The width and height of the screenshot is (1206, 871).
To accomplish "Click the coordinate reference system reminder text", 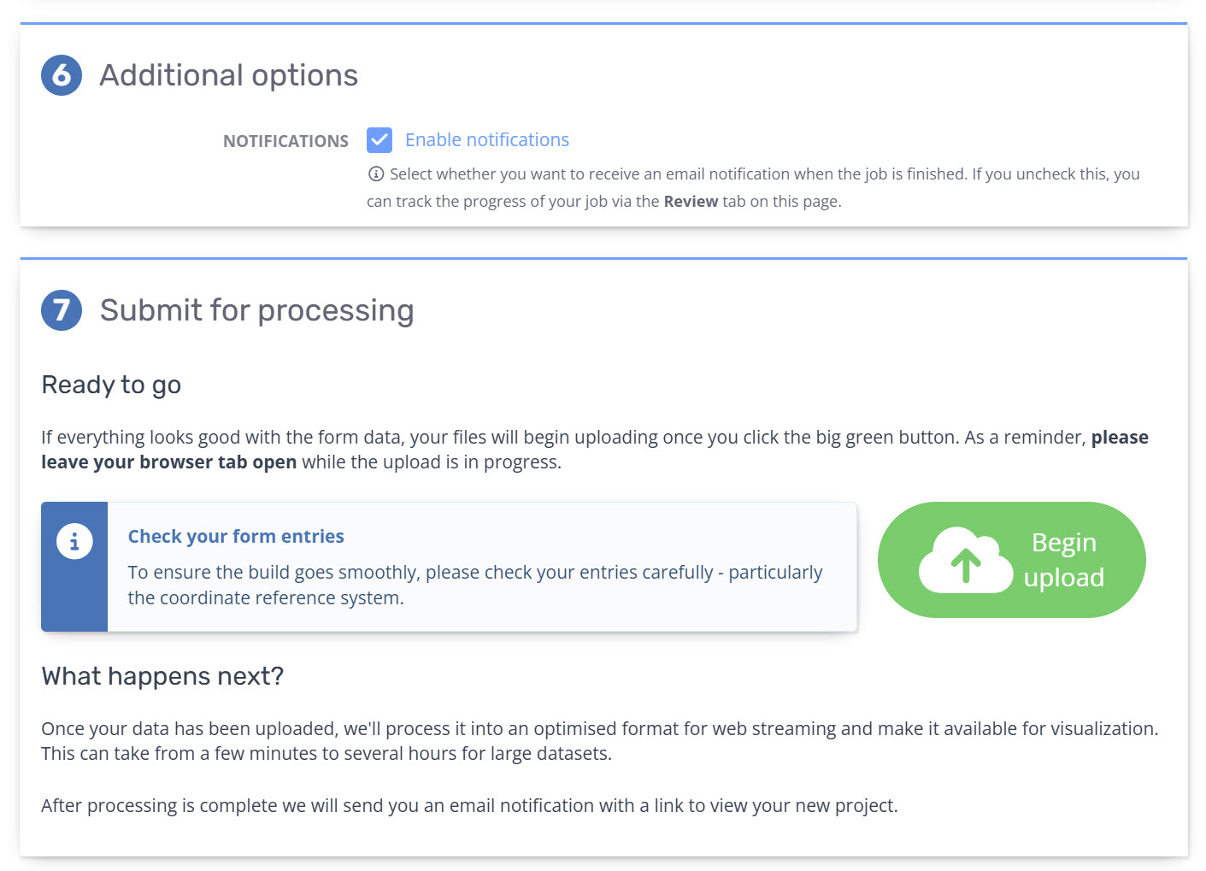I will tap(475, 585).
